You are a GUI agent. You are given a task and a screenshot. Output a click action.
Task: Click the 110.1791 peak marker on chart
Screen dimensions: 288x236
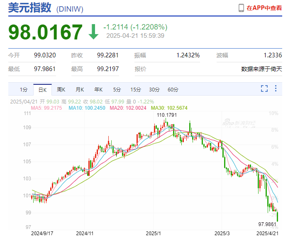[x=167, y=115]
